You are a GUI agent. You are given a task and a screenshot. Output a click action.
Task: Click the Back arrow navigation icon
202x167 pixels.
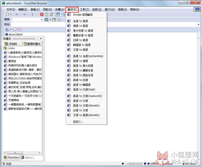[x=16, y=14]
